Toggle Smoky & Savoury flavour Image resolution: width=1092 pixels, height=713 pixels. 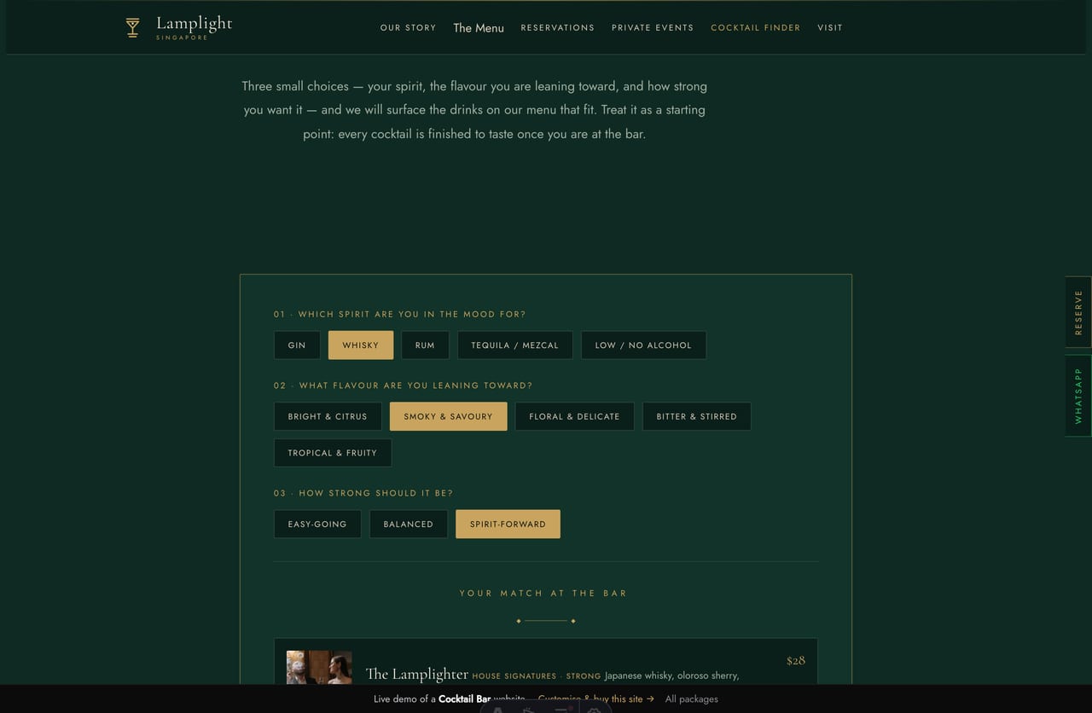(x=449, y=417)
